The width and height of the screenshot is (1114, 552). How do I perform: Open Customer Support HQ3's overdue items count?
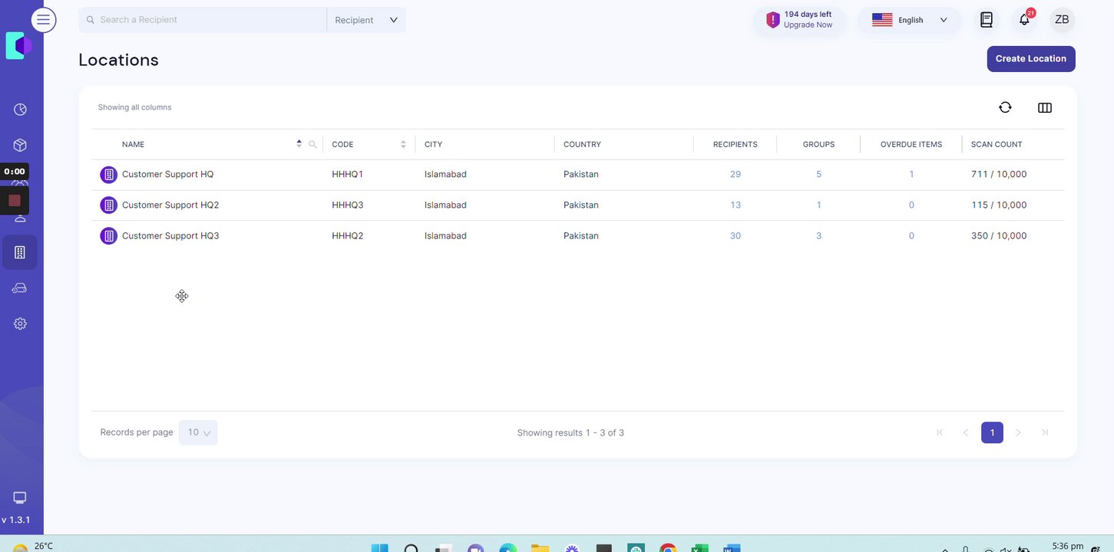[x=911, y=236]
